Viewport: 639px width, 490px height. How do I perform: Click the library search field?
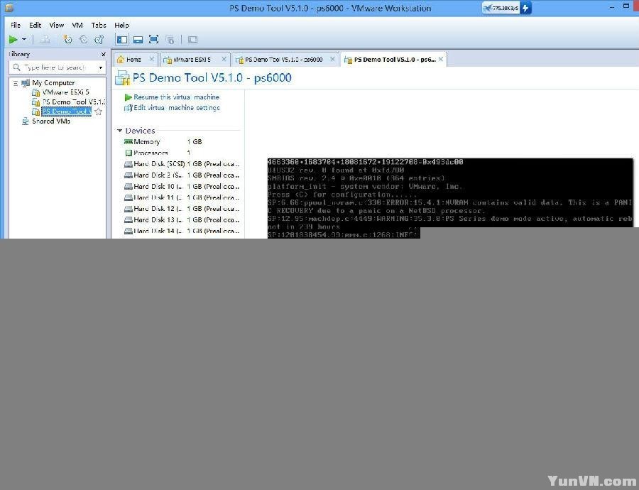(57, 67)
